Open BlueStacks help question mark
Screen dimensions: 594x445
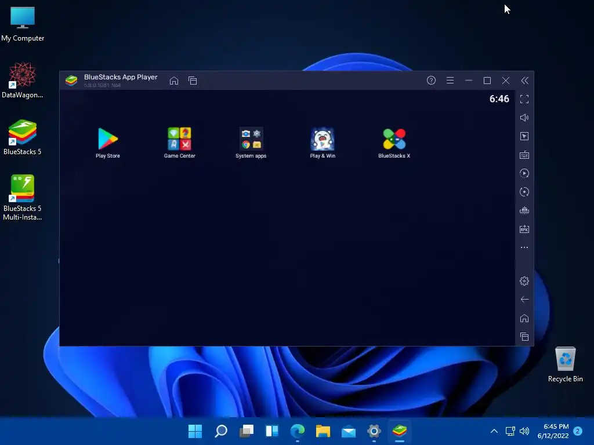(x=431, y=80)
